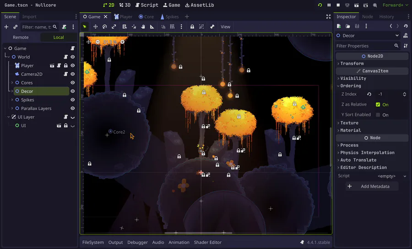Switch scene tree to Remote
This screenshot has height=249, width=412.
coord(21,37)
